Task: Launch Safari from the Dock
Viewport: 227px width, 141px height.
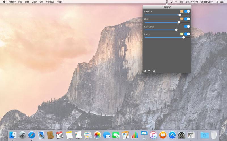Action: pos(32,135)
